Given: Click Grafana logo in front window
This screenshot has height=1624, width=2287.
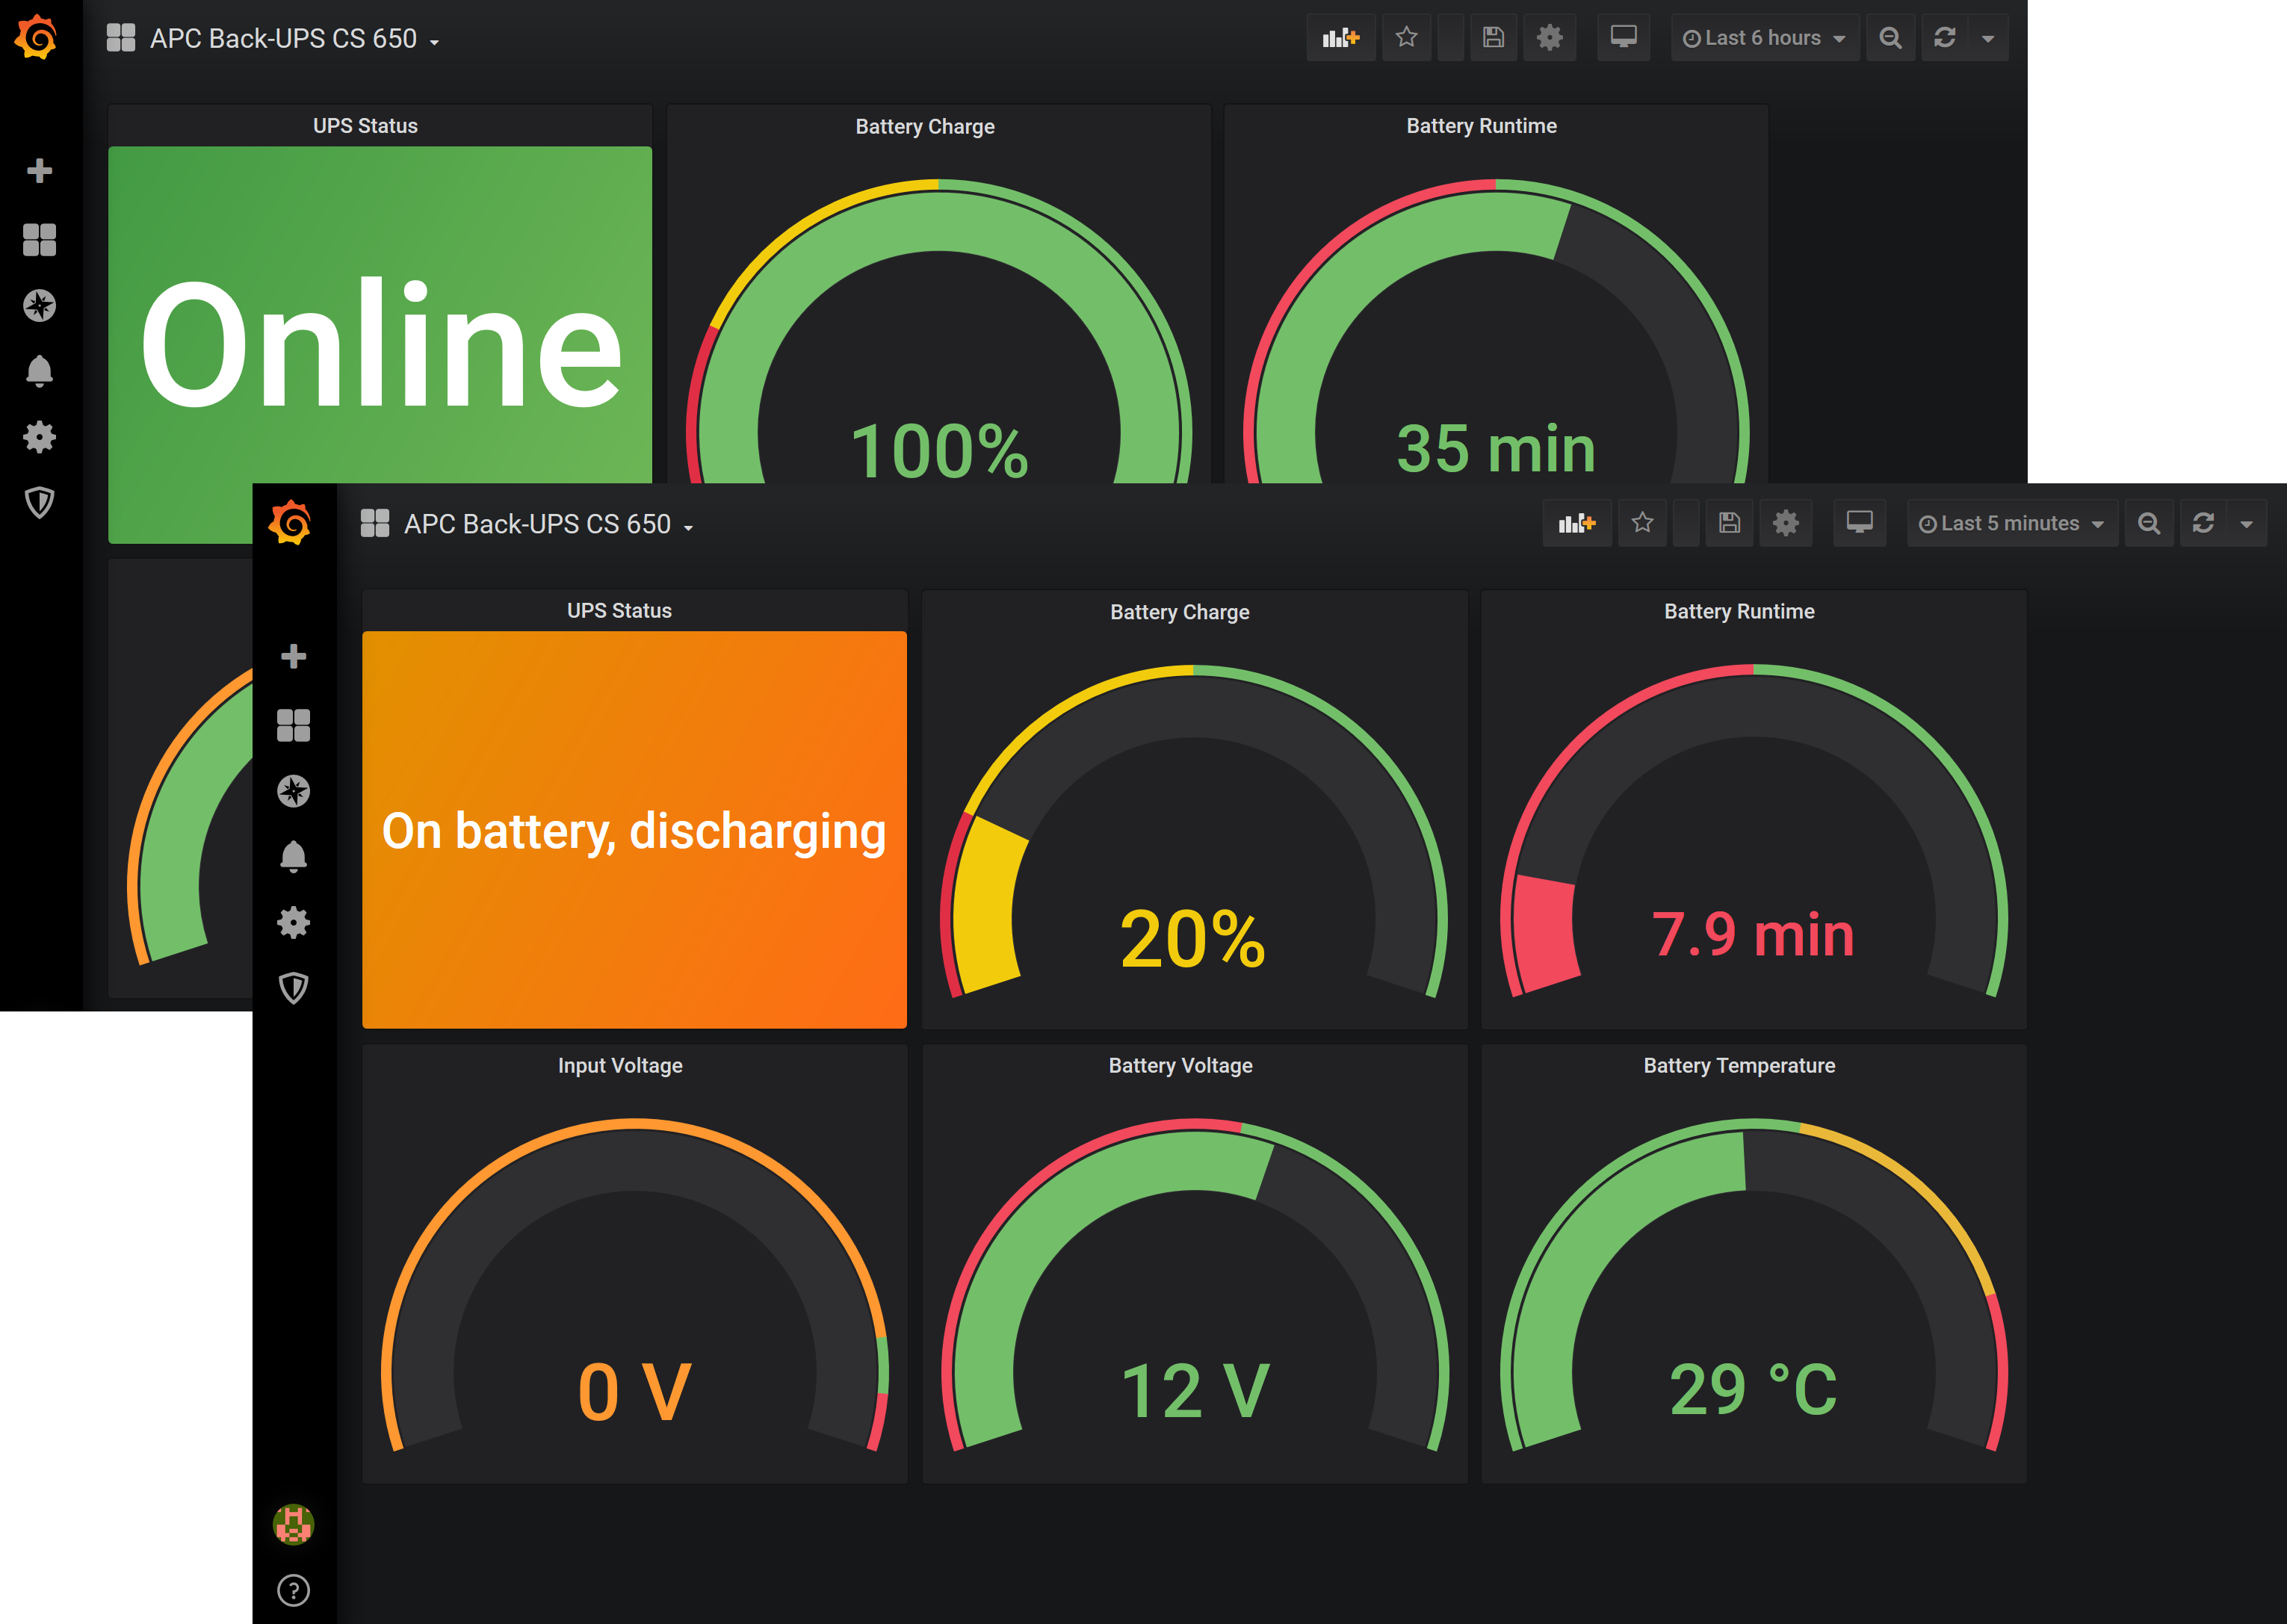Looking at the screenshot, I should coord(290,523).
